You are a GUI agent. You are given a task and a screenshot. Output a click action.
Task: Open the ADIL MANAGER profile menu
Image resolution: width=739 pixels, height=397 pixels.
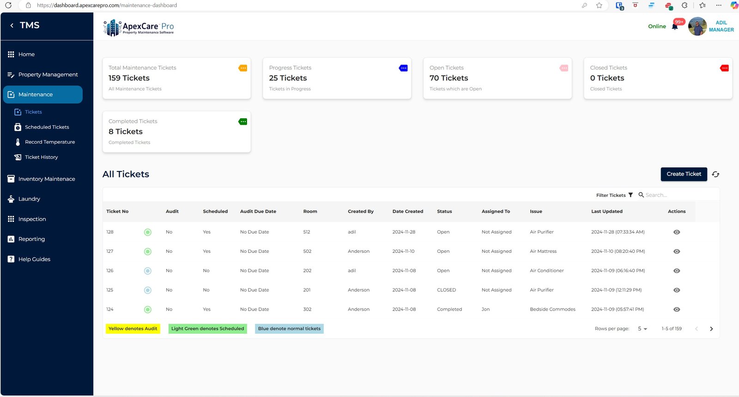721,26
